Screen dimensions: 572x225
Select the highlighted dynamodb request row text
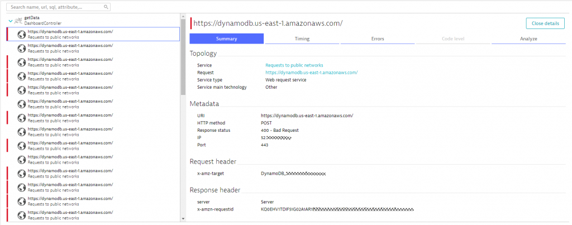(70, 34)
